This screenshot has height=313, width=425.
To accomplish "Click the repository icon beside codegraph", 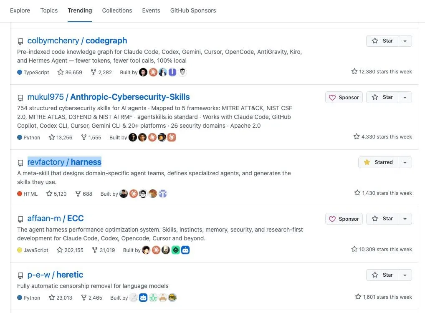I will tap(20, 41).
